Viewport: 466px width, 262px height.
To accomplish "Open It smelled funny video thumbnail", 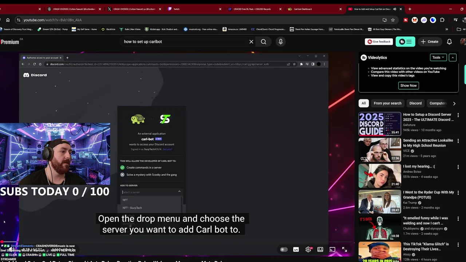I will (380, 227).
